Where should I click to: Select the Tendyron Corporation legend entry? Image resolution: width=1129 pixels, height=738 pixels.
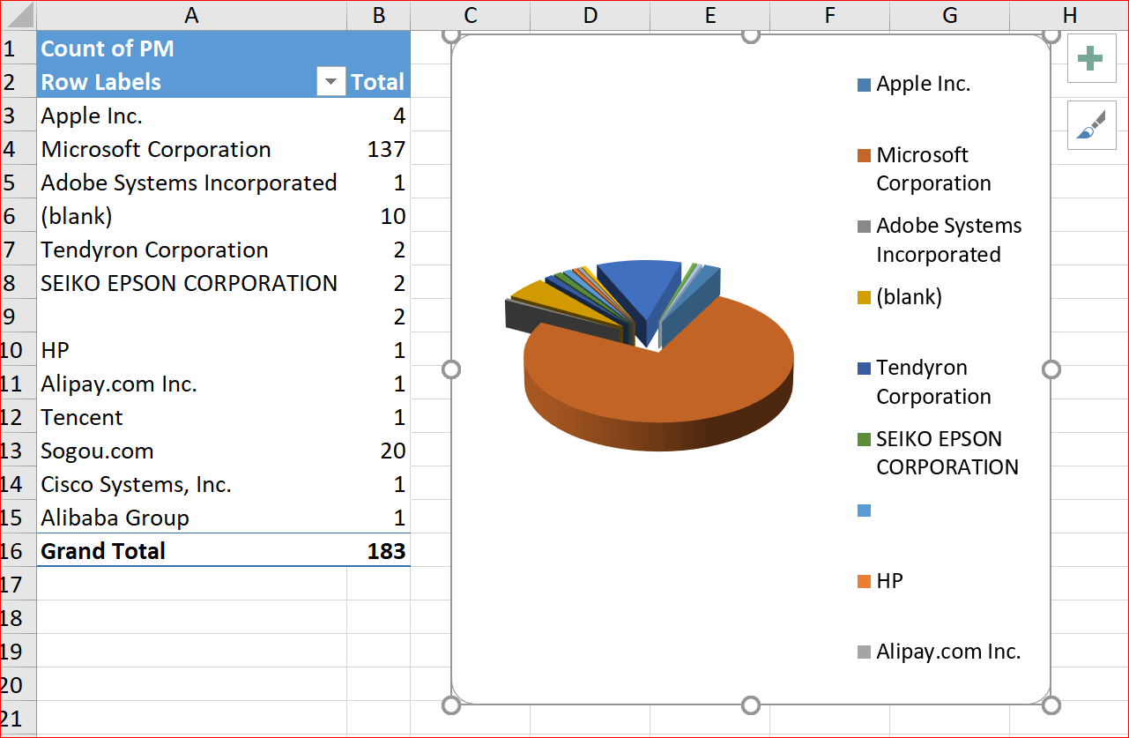tap(925, 382)
